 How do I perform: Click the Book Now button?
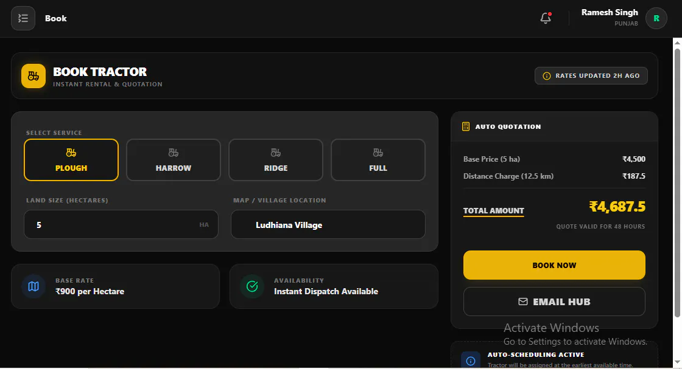pos(554,265)
